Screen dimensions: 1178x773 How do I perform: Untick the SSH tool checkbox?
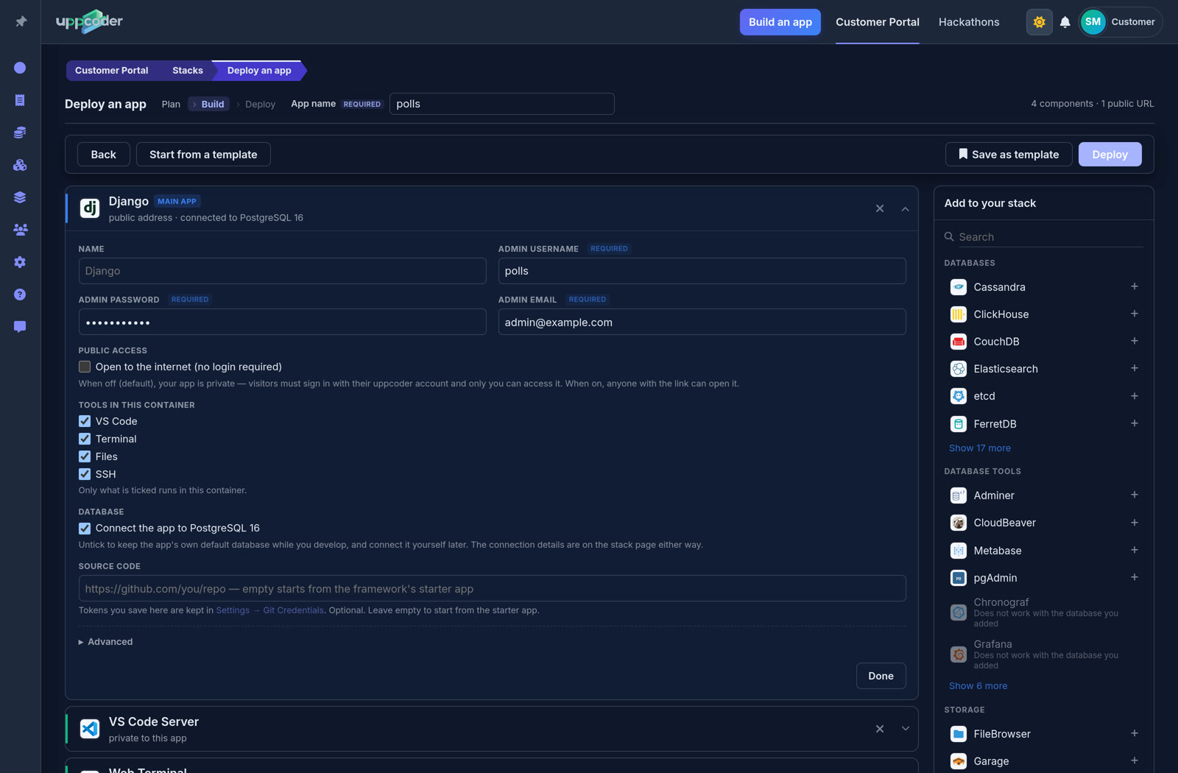click(x=85, y=474)
